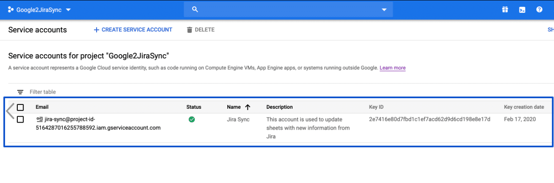Focus the top search bar field
This screenshot has width=554, height=183.
point(288,9)
